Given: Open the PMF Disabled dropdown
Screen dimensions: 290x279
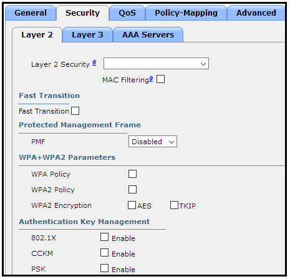Looking at the screenshot, I should (x=153, y=142).
